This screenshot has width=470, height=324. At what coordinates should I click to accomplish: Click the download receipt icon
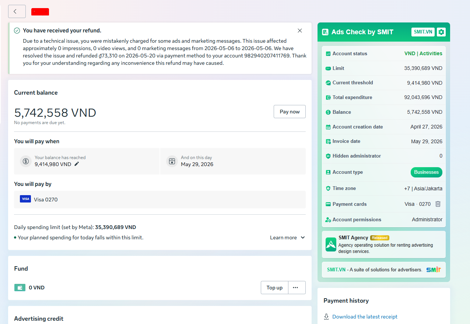pyautogui.click(x=326, y=317)
